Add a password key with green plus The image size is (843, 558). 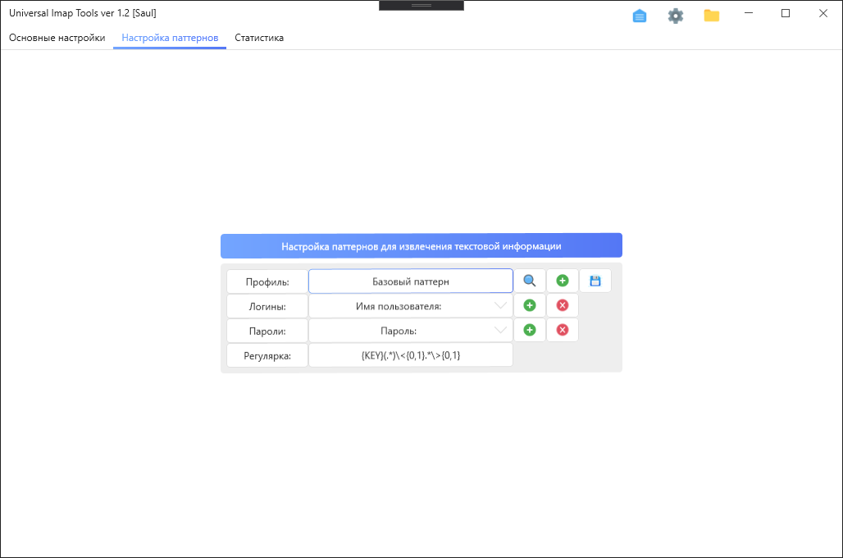tap(530, 330)
